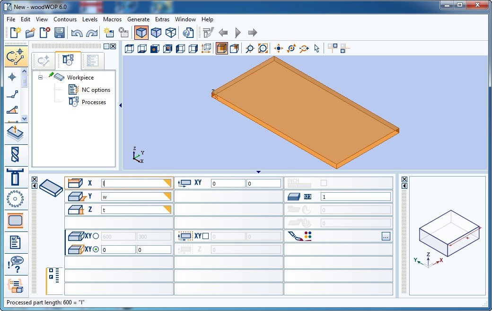The image size is (492, 311).
Task: Close the tree panel with X button
Action: tap(113, 46)
